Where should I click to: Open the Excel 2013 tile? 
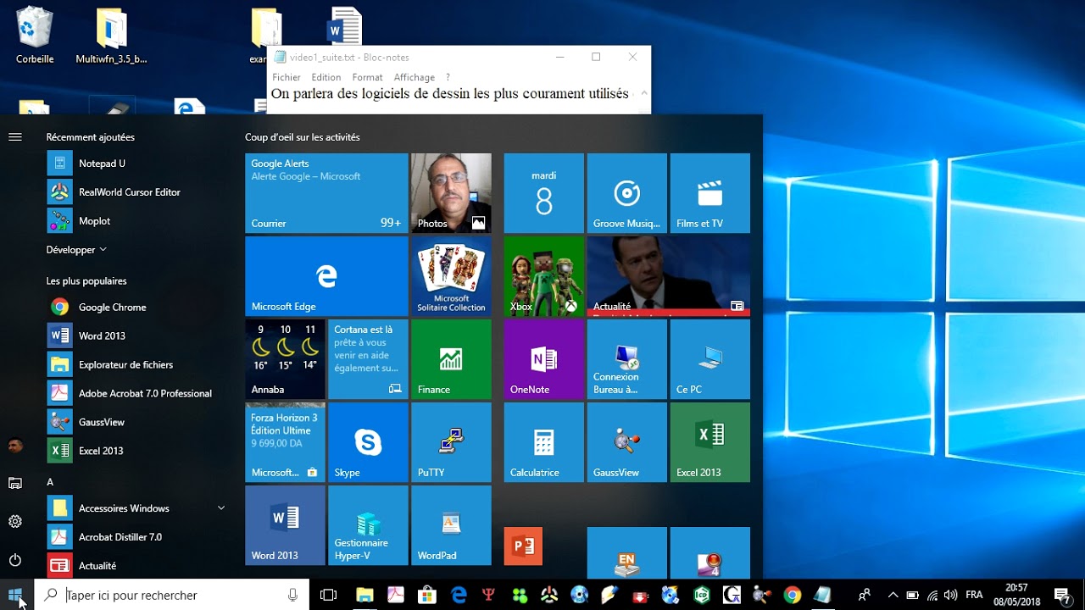point(710,442)
